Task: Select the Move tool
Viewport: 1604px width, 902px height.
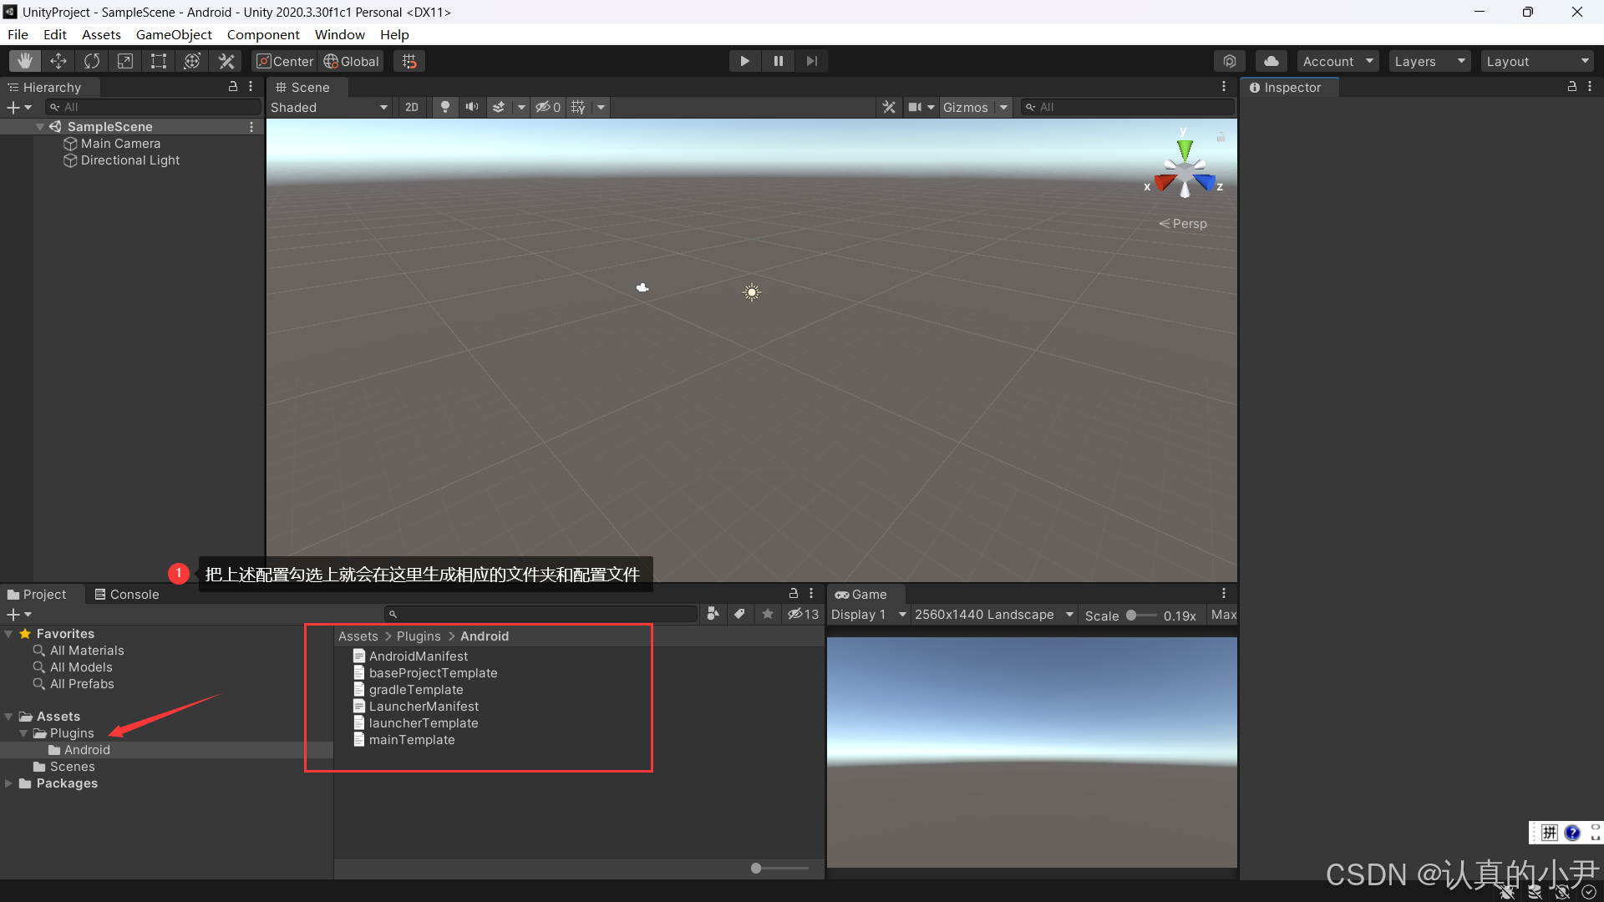Action: 58,60
